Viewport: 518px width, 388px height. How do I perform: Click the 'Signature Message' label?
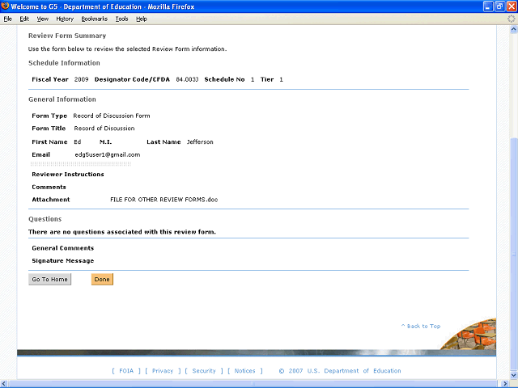(x=63, y=261)
